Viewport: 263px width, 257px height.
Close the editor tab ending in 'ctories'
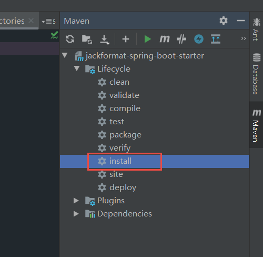click(x=31, y=21)
